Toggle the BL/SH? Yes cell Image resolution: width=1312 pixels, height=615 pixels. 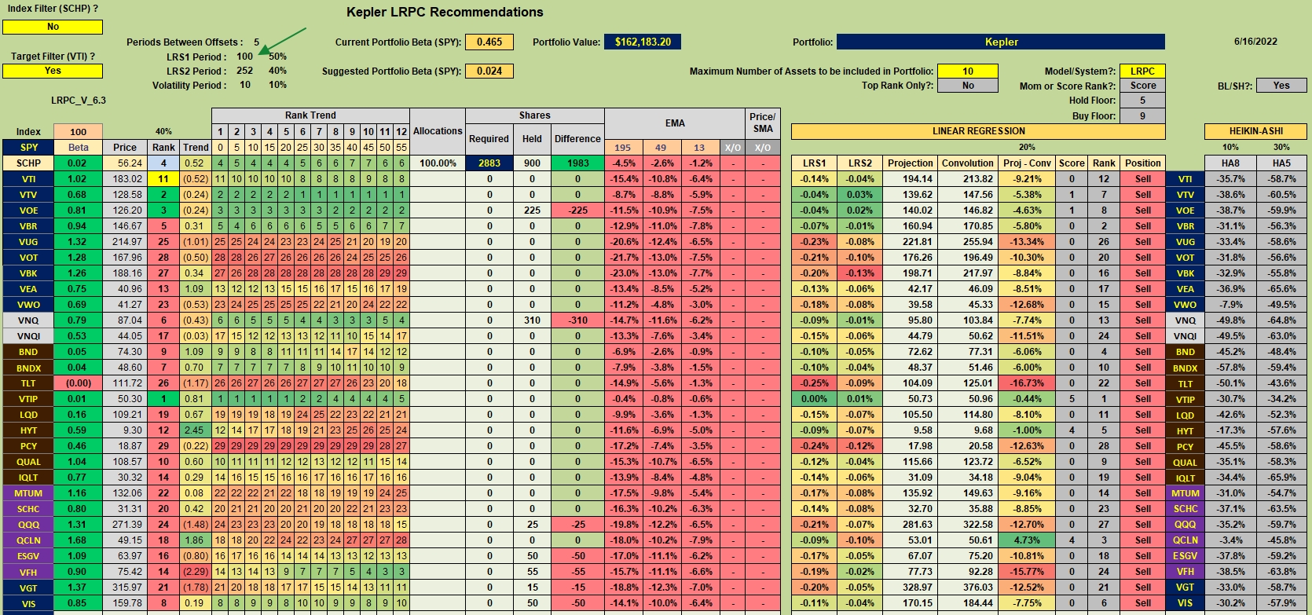1281,86
